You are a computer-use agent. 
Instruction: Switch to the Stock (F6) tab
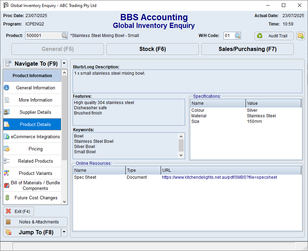coord(152,49)
